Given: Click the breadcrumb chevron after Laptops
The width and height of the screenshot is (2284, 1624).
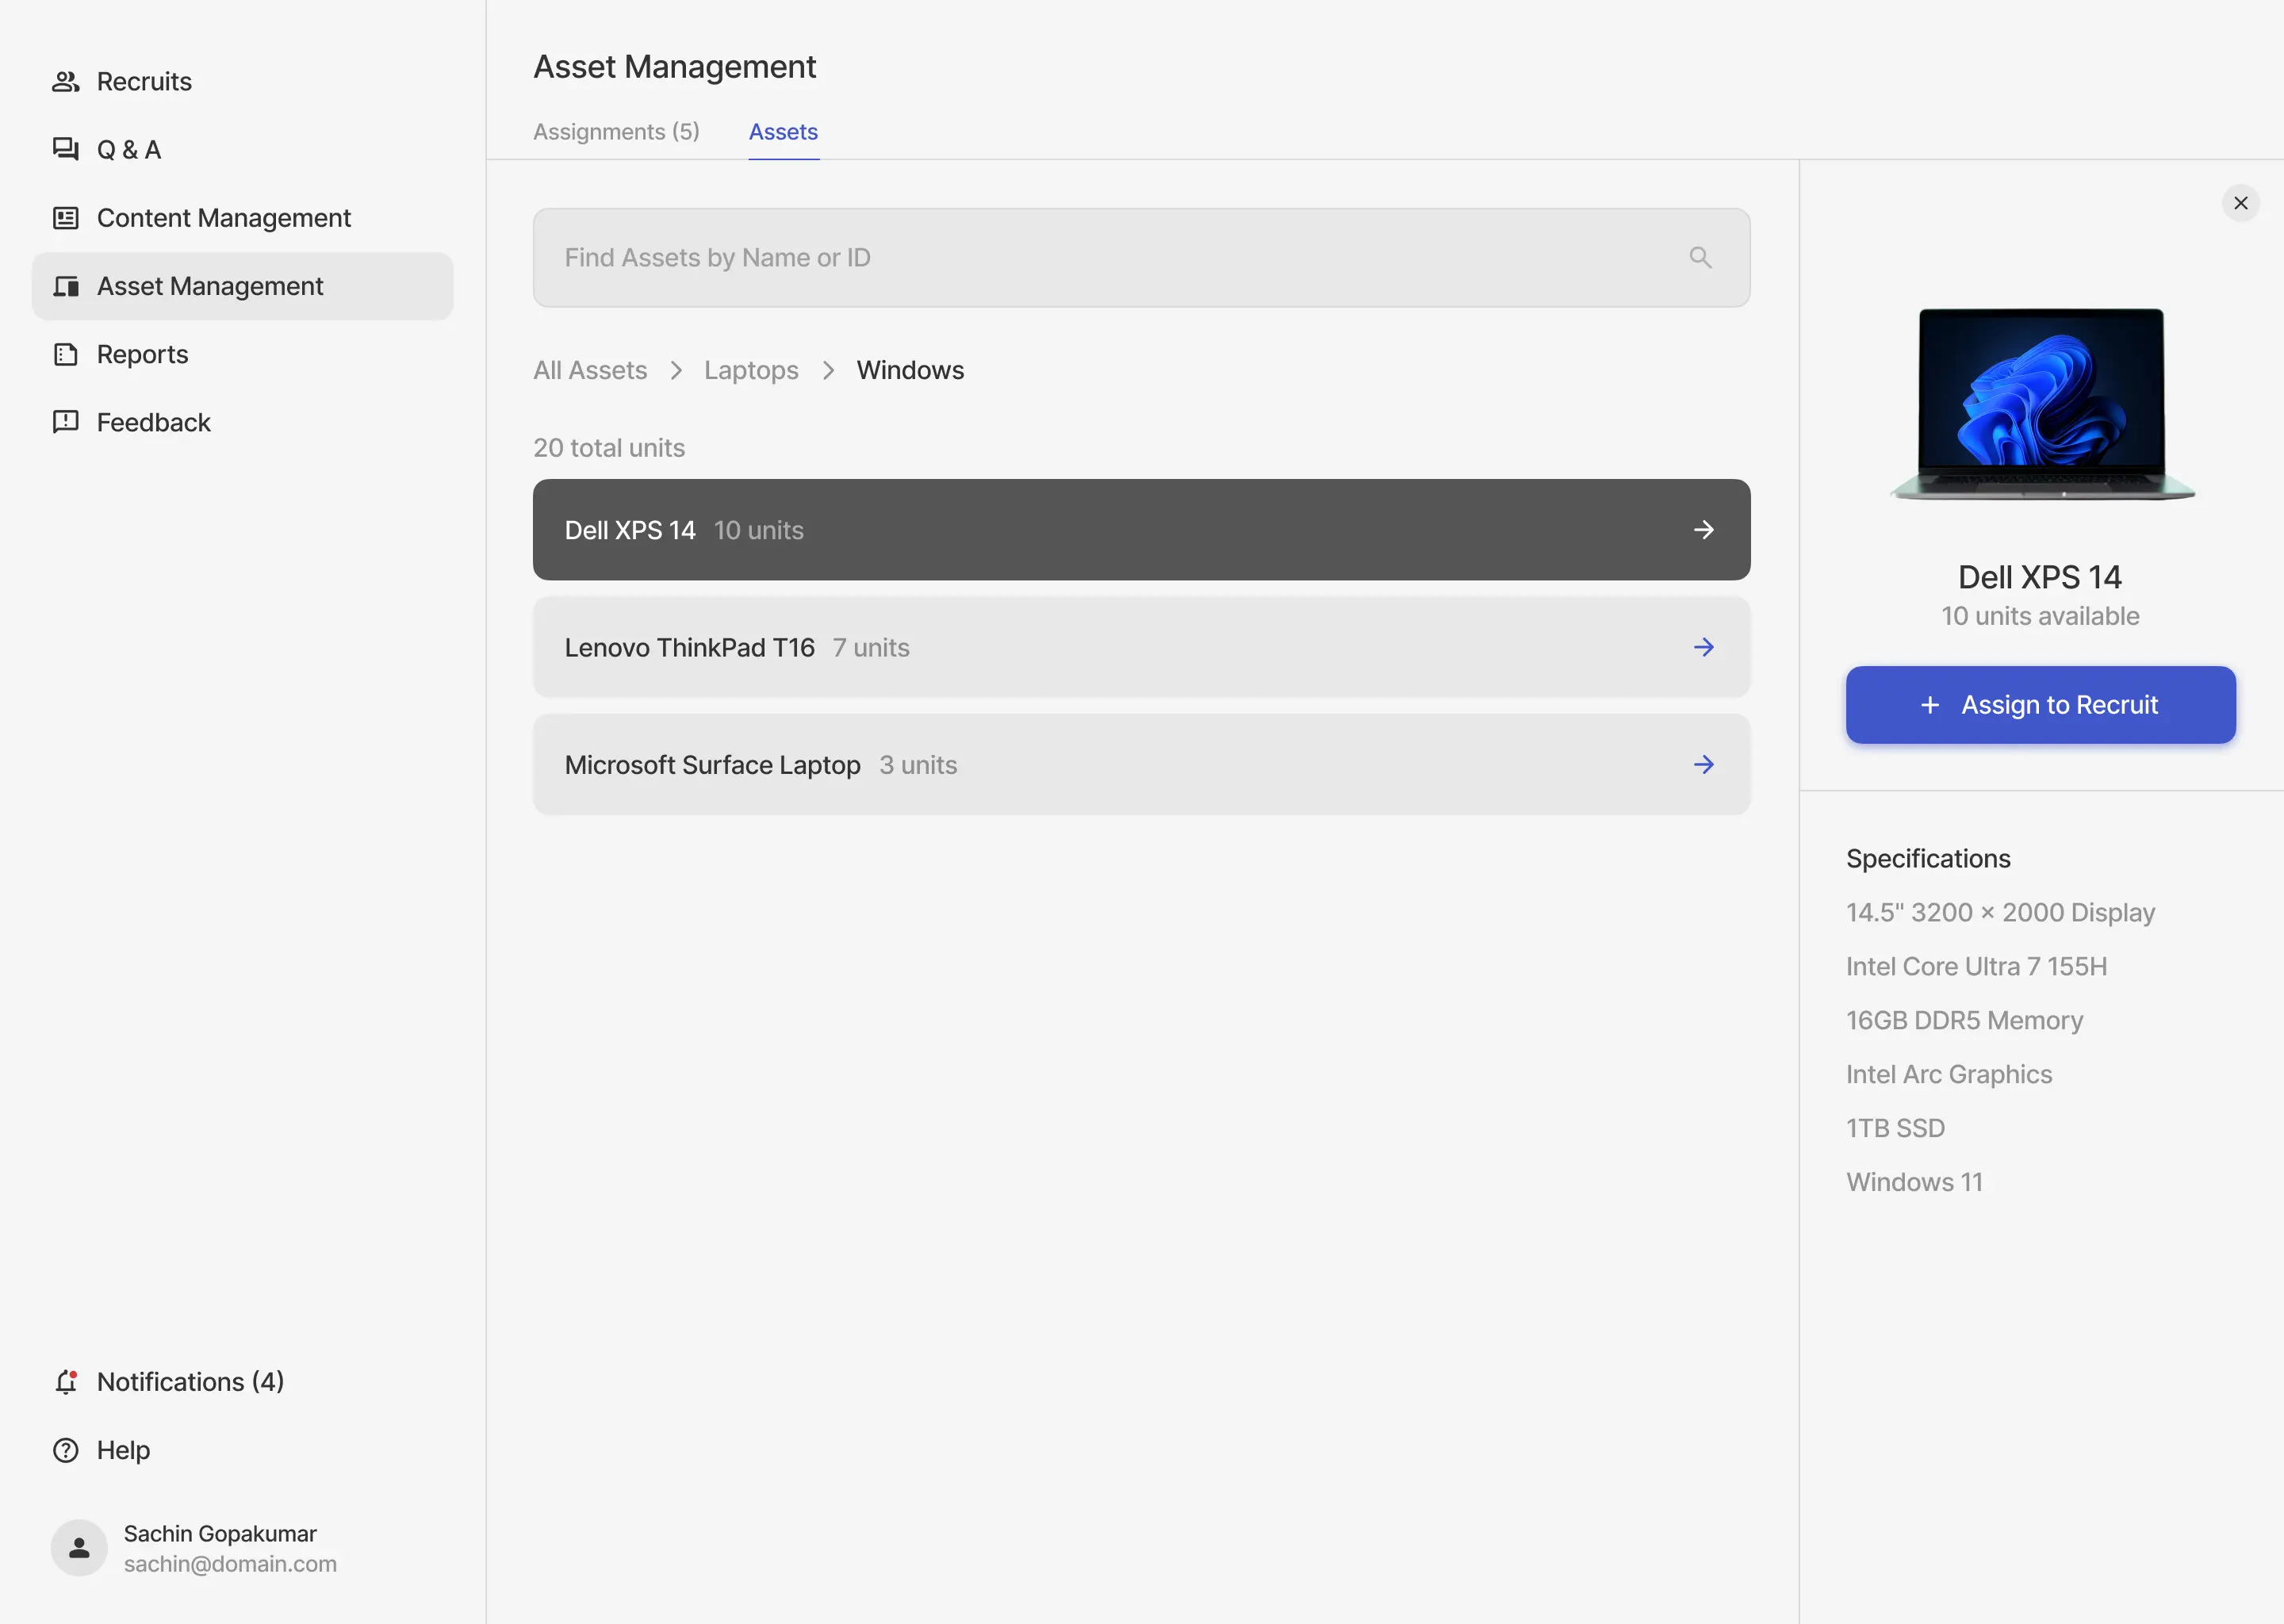Looking at the screenshot, I should pos(828,371).
